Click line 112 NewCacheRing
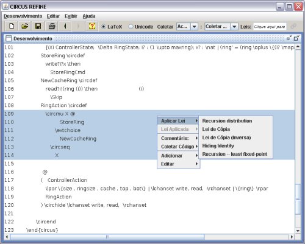The image size is (305, 244). 78,139
